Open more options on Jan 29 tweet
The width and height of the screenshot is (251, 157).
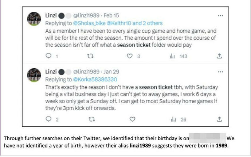tap(220, 72)
